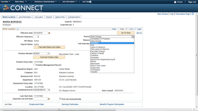The width and height of the screenshot is (198, 111).
Task: Select Completion of Probation in the Action list
Action: tap(112, 39)
